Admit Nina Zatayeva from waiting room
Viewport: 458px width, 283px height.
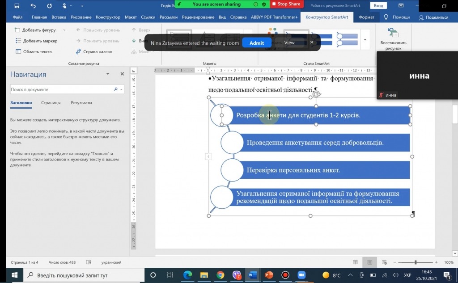click(256, 43)
